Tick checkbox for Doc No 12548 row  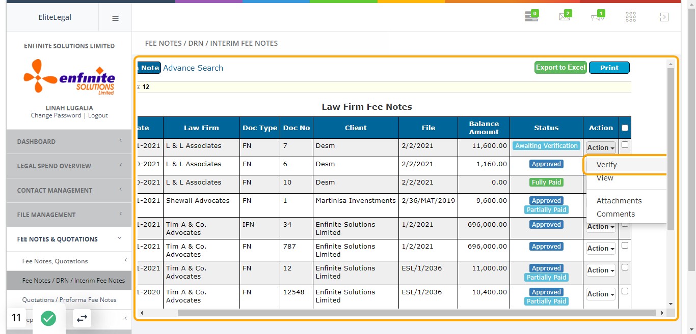pyautogui.click(x=625, y=291)
